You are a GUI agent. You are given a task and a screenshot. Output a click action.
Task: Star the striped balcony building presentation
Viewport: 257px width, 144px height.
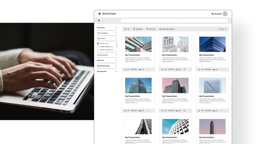[x=148, y=69]
